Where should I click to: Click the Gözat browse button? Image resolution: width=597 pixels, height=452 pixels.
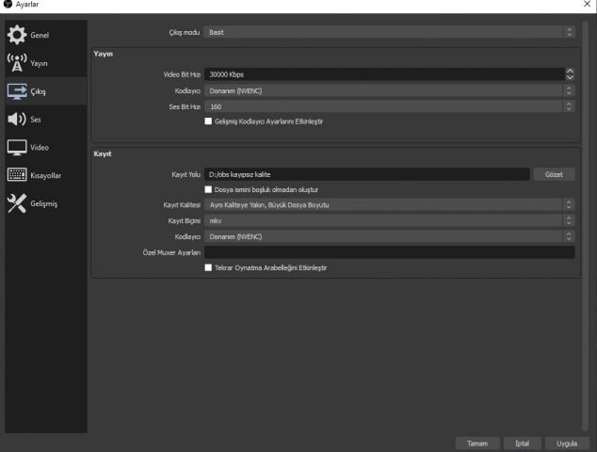point(554,174)
